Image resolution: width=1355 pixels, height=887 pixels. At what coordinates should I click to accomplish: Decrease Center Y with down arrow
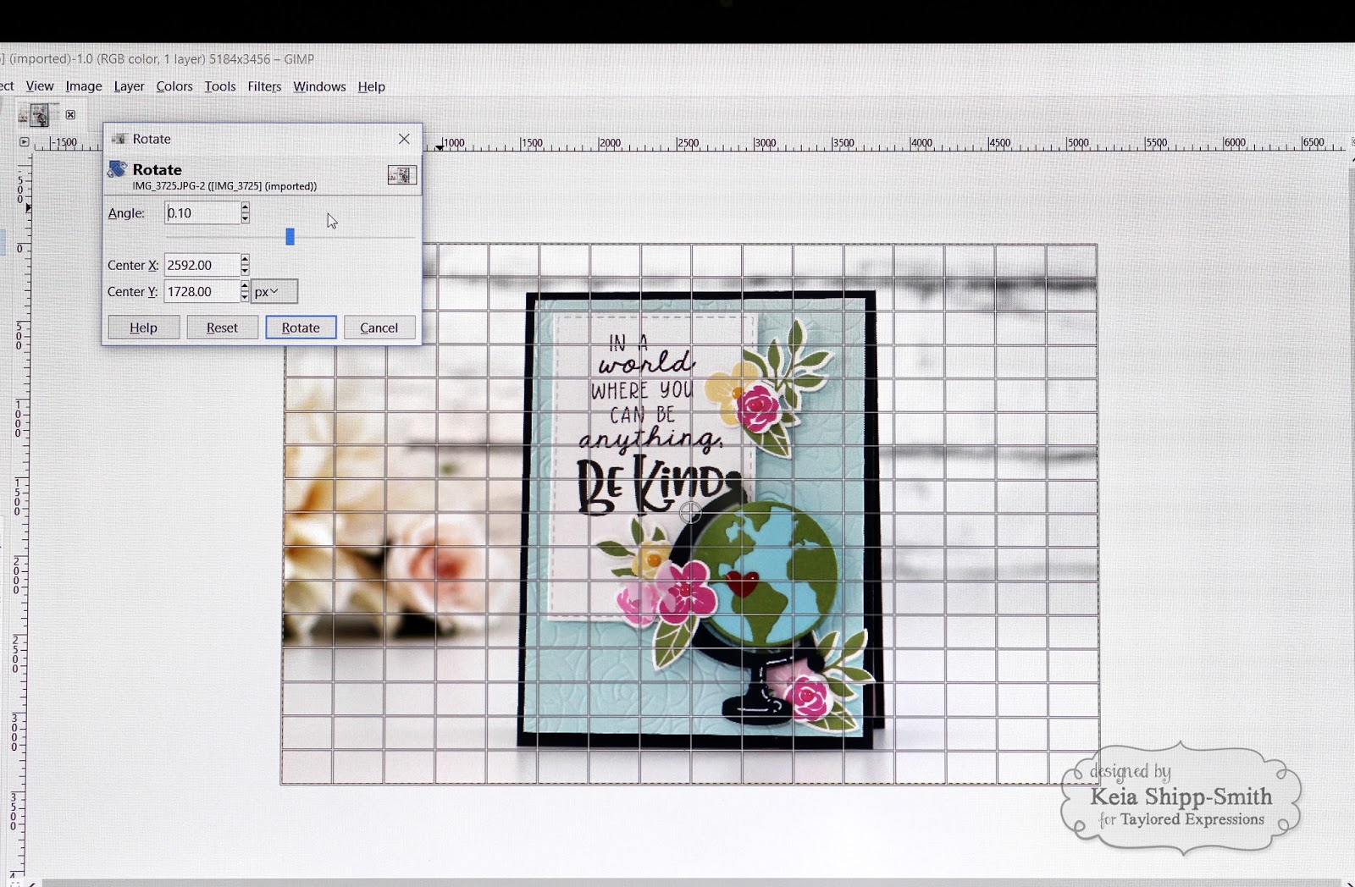point(245,297)
